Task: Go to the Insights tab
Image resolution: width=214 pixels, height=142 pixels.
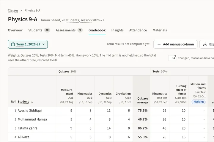Action: tap(117, 30)
